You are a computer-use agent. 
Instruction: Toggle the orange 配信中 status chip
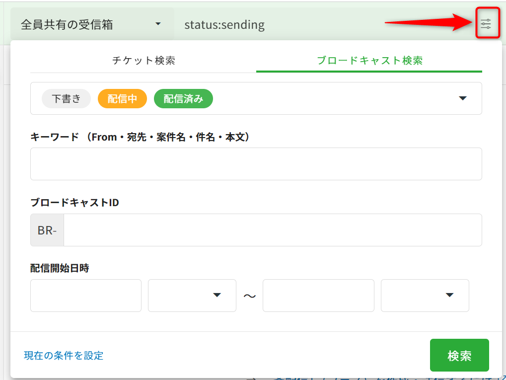(122, 99)
